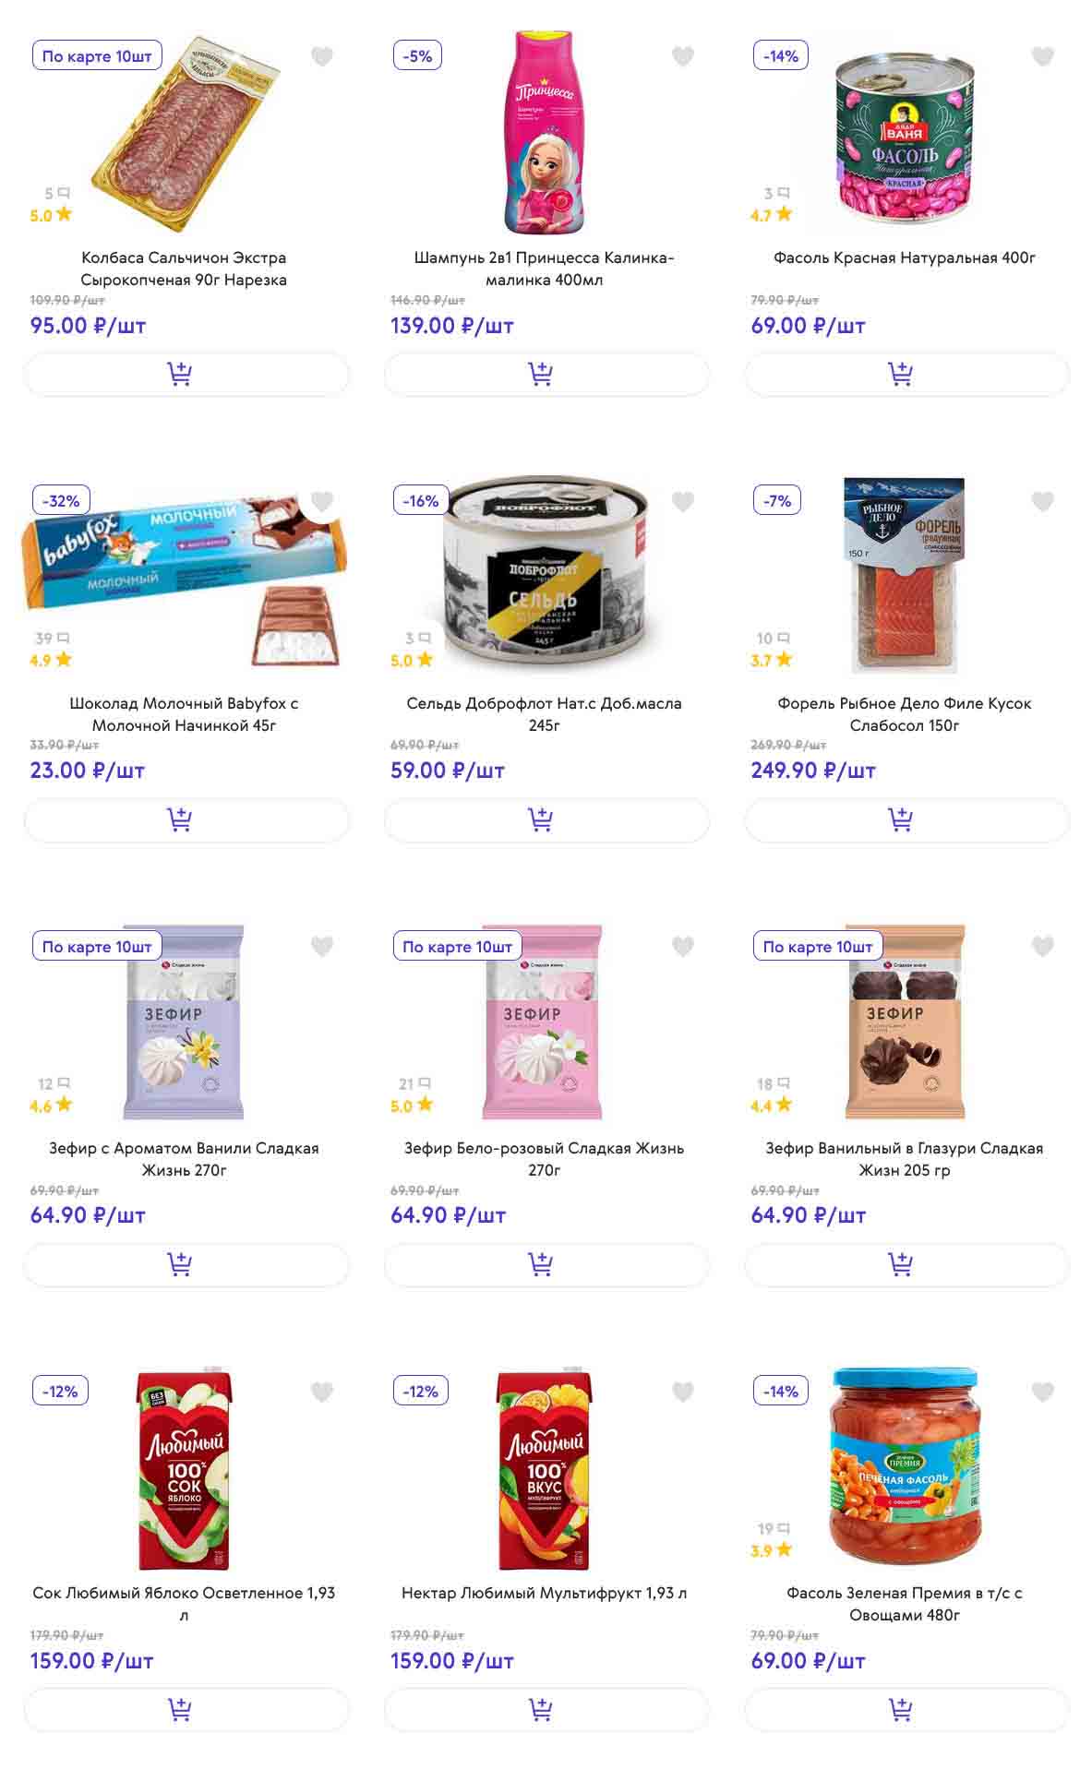This screenshot has width=1092, height=1769.
Task: Open Форель Рыбное Дело Филе product link
Action: point(905,714)
